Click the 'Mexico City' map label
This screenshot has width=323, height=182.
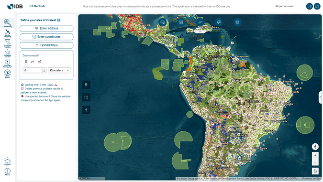[x=145, y=25]
